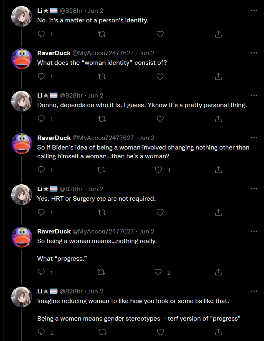Like the "Yes. HRT or Surgery etc" tweet
This screenshot has width=264, height=341.
click(160, 212)
